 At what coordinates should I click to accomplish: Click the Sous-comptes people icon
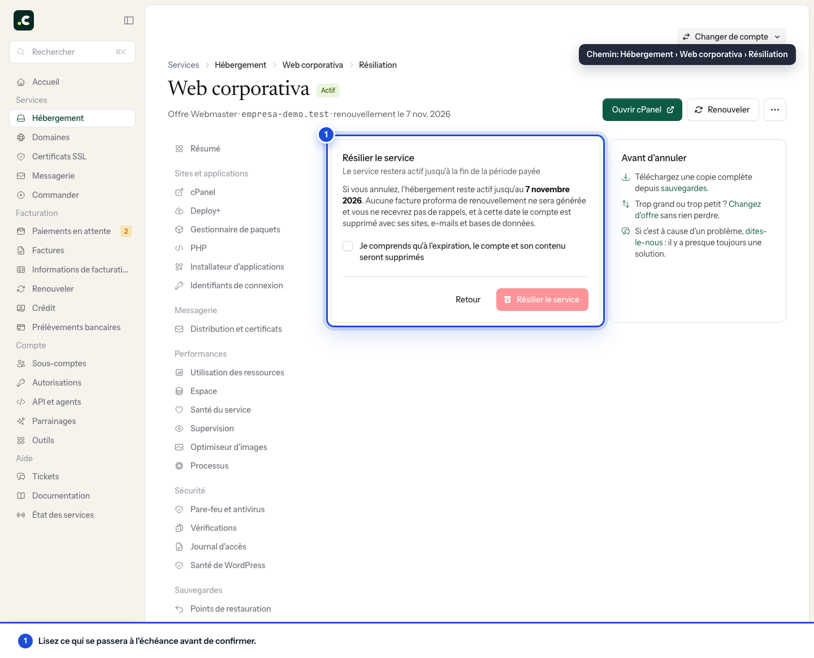point(21,363)
